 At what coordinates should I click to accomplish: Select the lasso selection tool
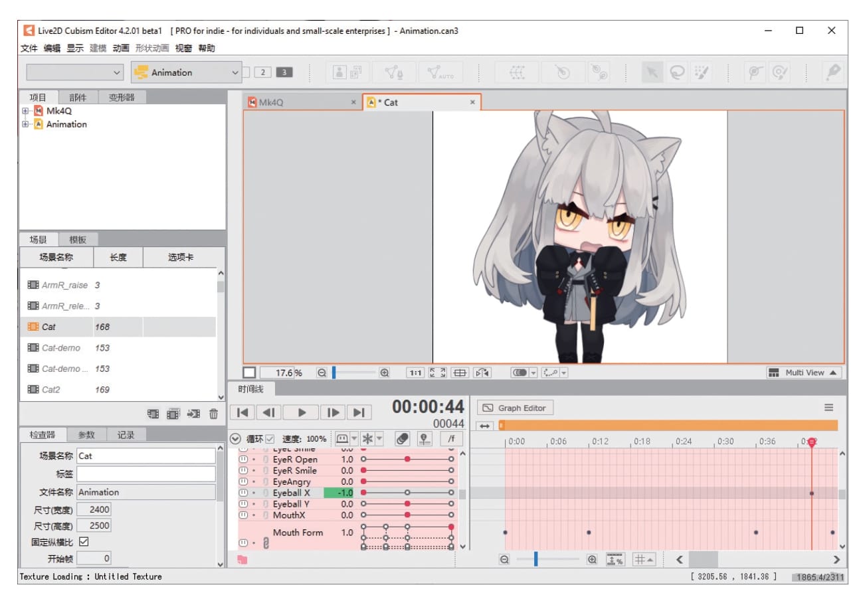676,72
